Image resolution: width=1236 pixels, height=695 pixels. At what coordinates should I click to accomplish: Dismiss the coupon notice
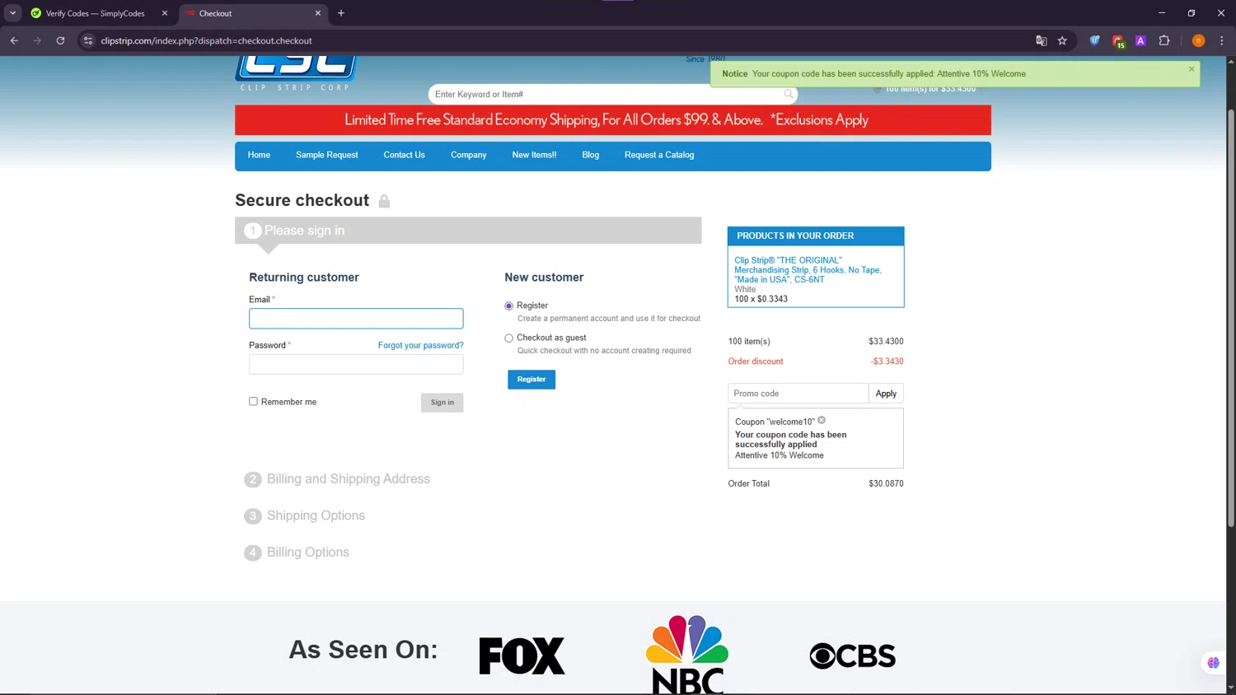(1192, 69)
